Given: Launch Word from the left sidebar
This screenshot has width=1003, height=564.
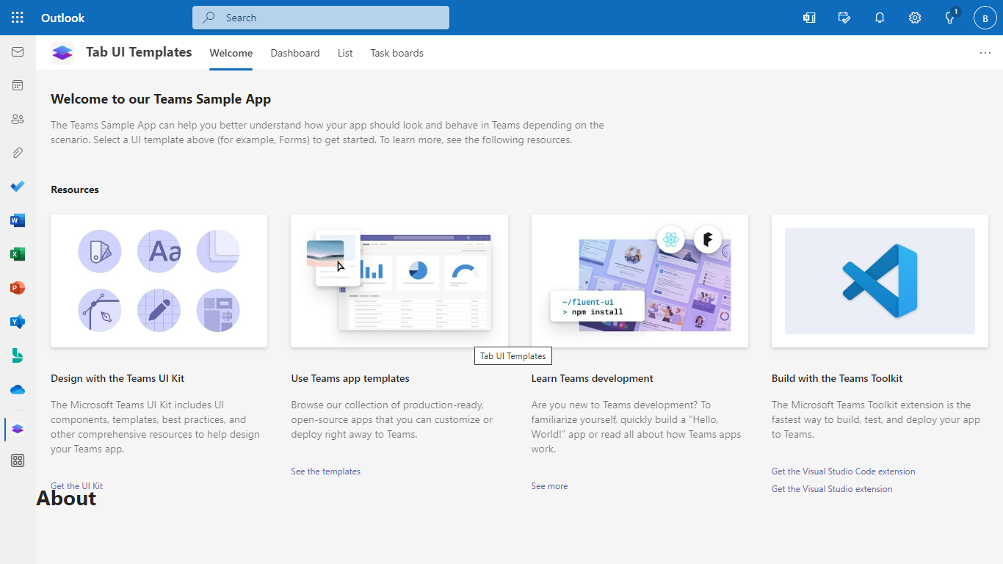Looking at the screenshot, I should 18,220.
